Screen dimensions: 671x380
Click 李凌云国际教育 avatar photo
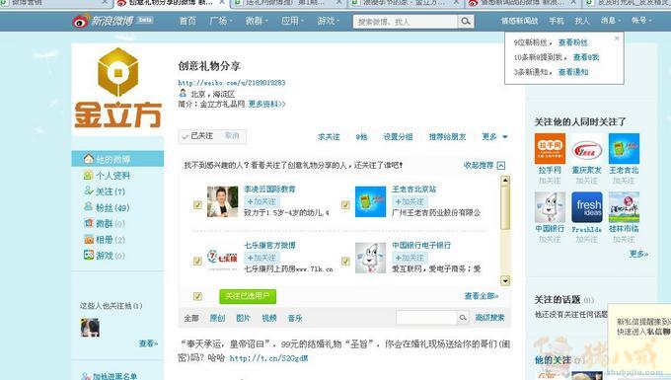[223, 201]
